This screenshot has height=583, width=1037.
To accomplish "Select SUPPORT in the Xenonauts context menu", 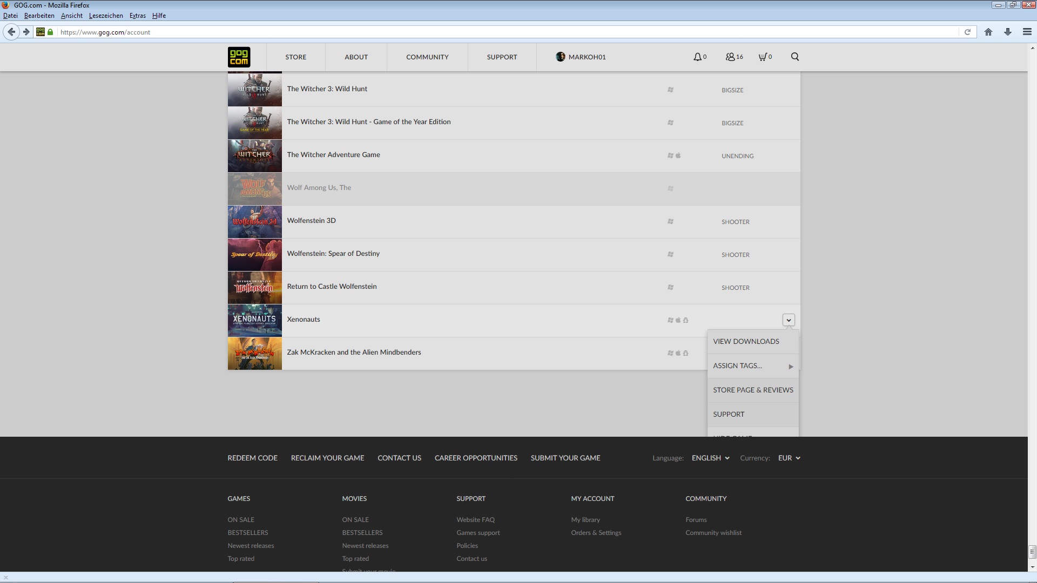I will (x=753, y=415).
